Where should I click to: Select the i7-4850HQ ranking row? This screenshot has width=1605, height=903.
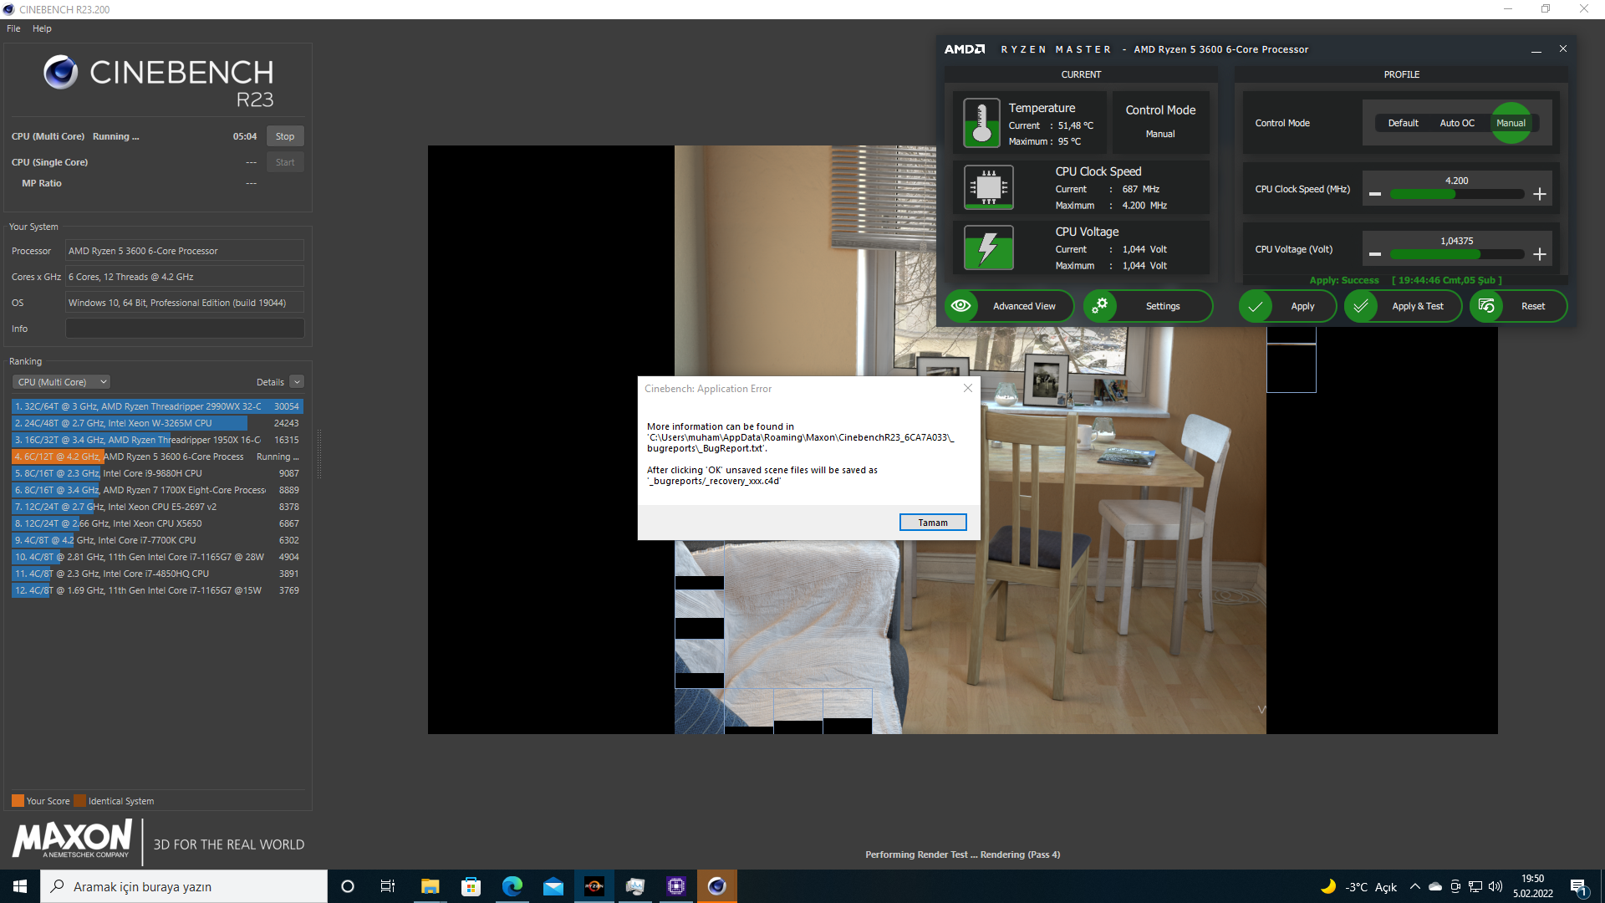[x=157, y=574]
